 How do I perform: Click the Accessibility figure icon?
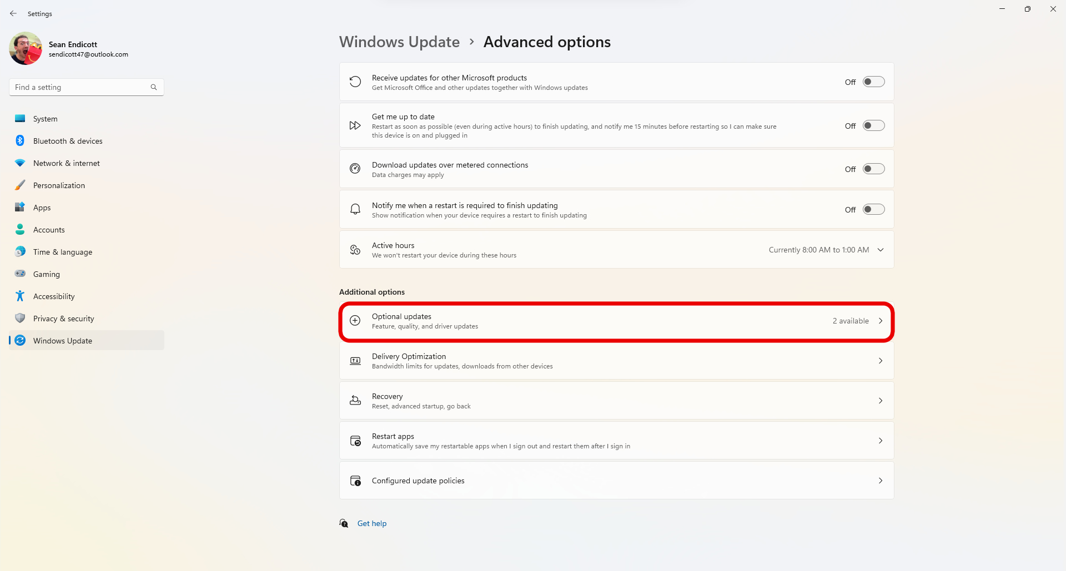point(20,296)
